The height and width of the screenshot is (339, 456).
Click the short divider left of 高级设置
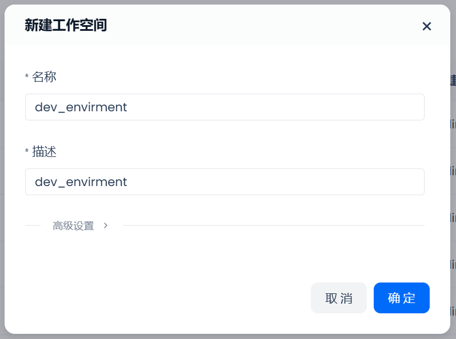[33, 225]
